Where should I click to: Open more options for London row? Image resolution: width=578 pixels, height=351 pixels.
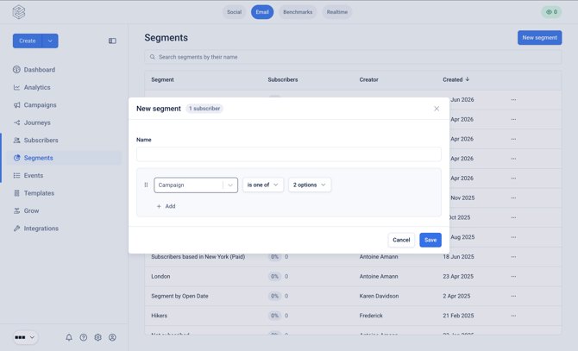coord(513,276)
